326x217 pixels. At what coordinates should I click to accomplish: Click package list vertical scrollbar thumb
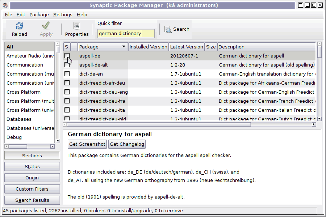click(x=319, y=52)
